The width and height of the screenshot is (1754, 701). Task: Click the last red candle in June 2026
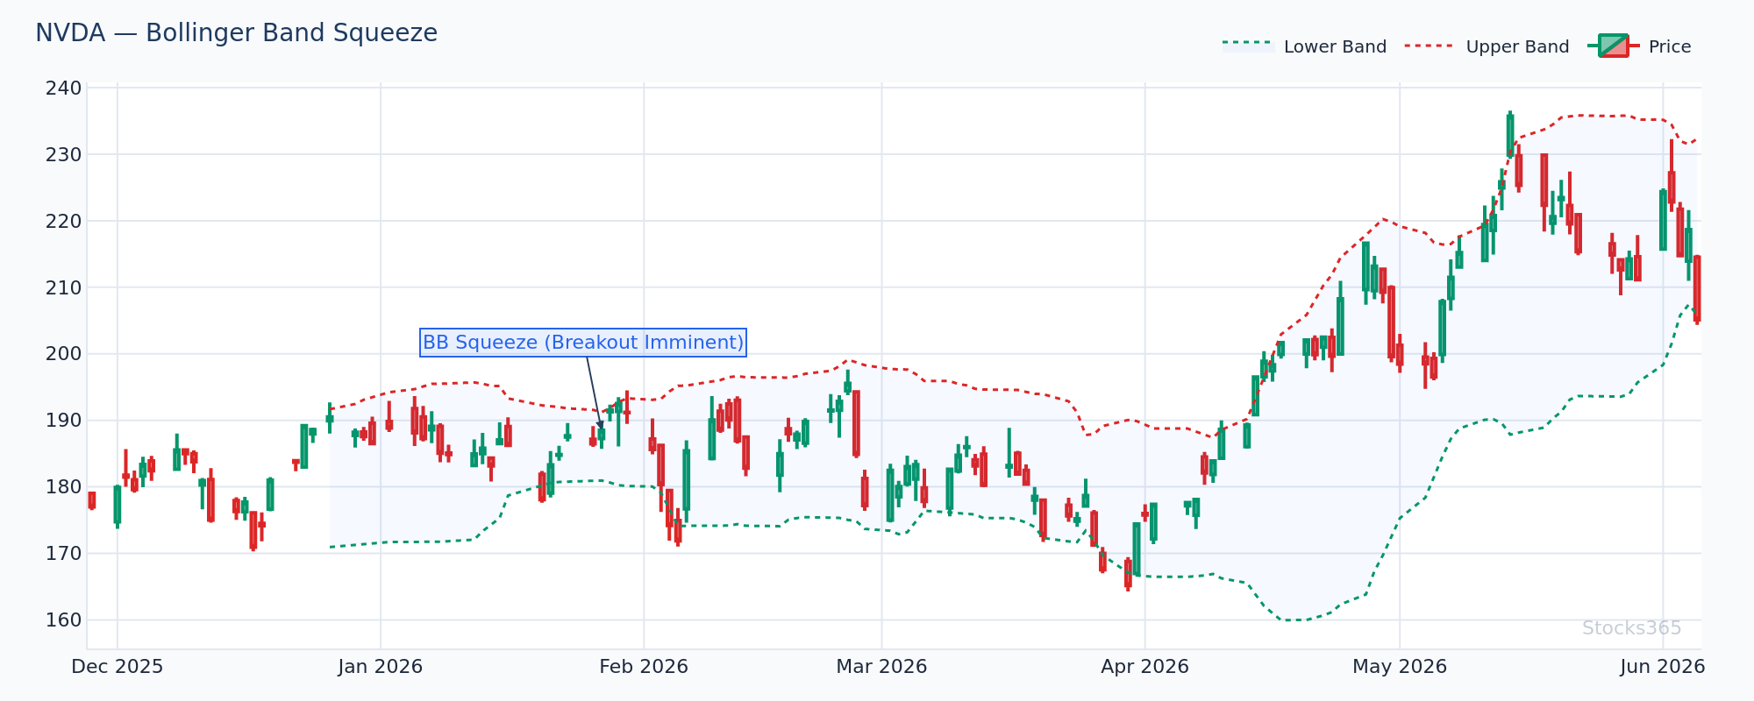pyautogui.click(x=1697, y=288)
